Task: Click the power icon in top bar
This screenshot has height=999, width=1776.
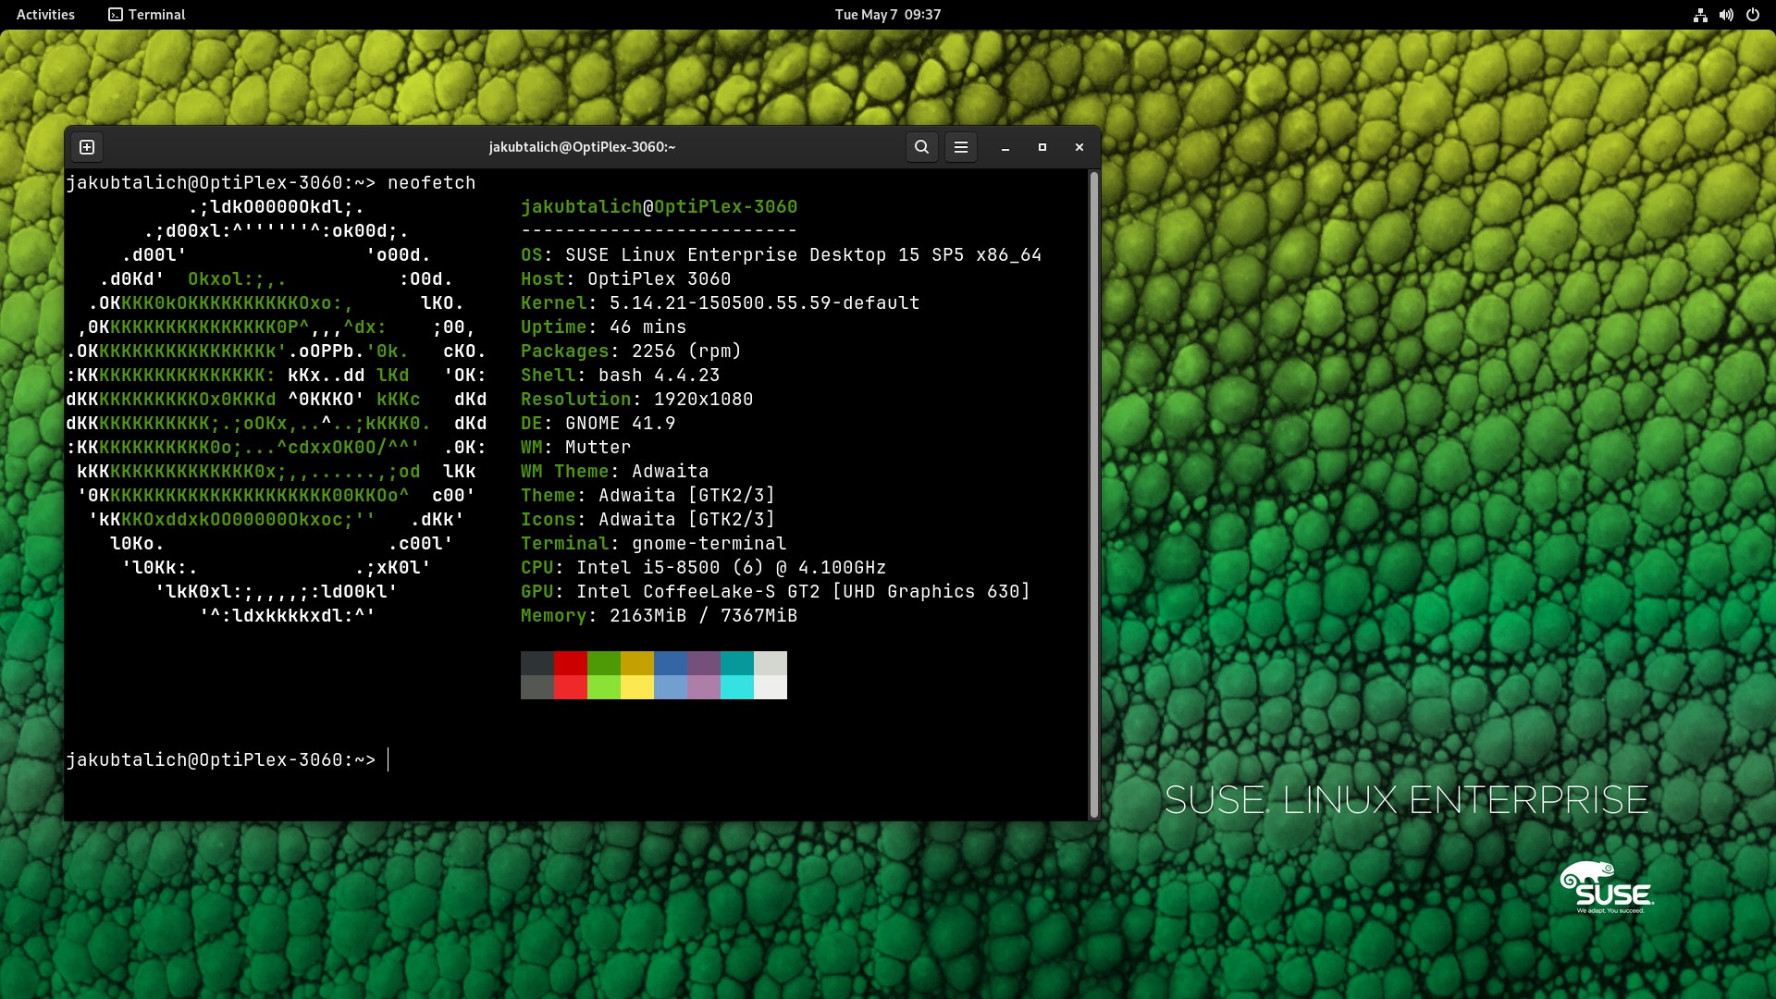Action: coord(1752,15)
